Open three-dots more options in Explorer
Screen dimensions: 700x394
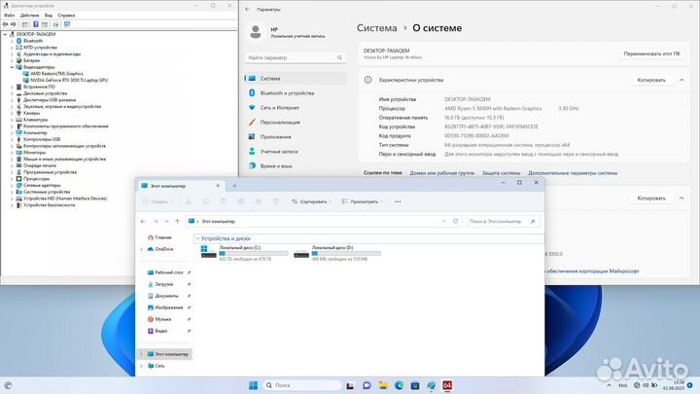[398, 201]
